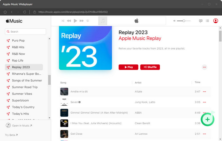Click the Search field in sidebar

pos(26,32)
